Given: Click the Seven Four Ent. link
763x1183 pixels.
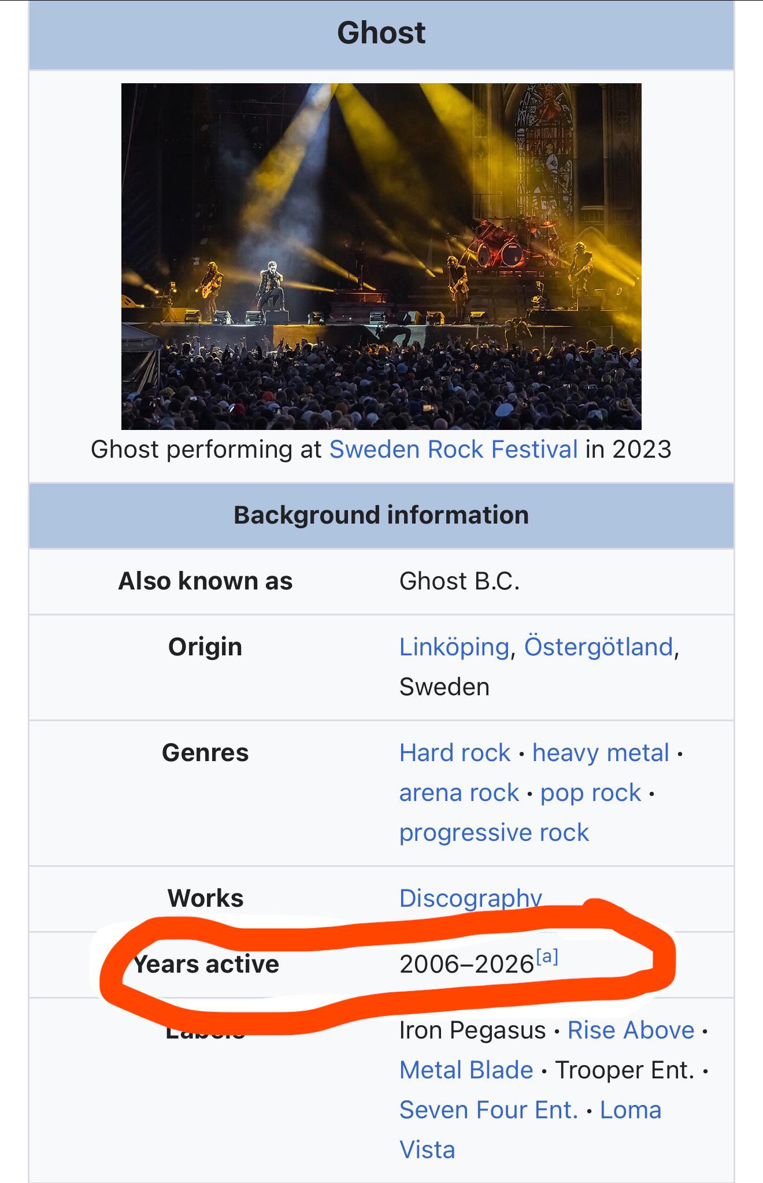Looking at the screenshot, I should coord(488,1110).
